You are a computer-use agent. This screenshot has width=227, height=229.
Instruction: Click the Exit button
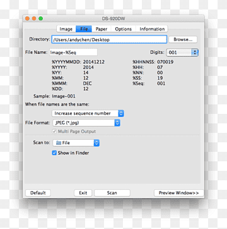(x=83, y=193)
